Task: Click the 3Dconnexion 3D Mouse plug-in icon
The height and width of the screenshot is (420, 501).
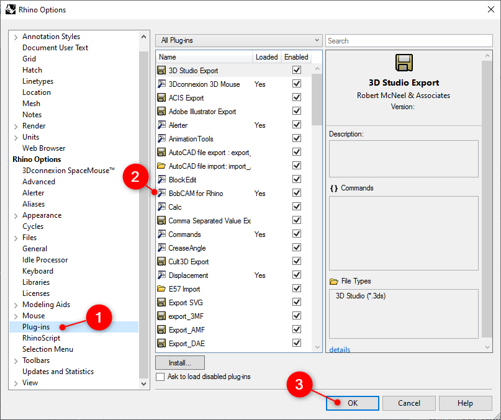Action: (x=161, y=84)
